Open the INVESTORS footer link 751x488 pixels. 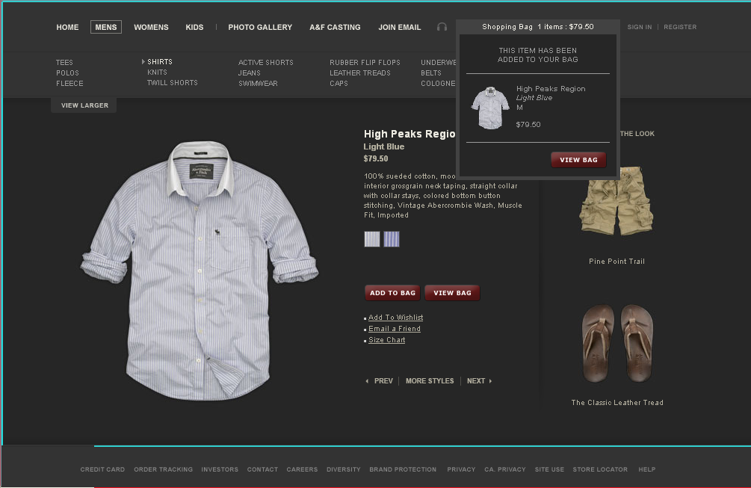tap(220, 470)
